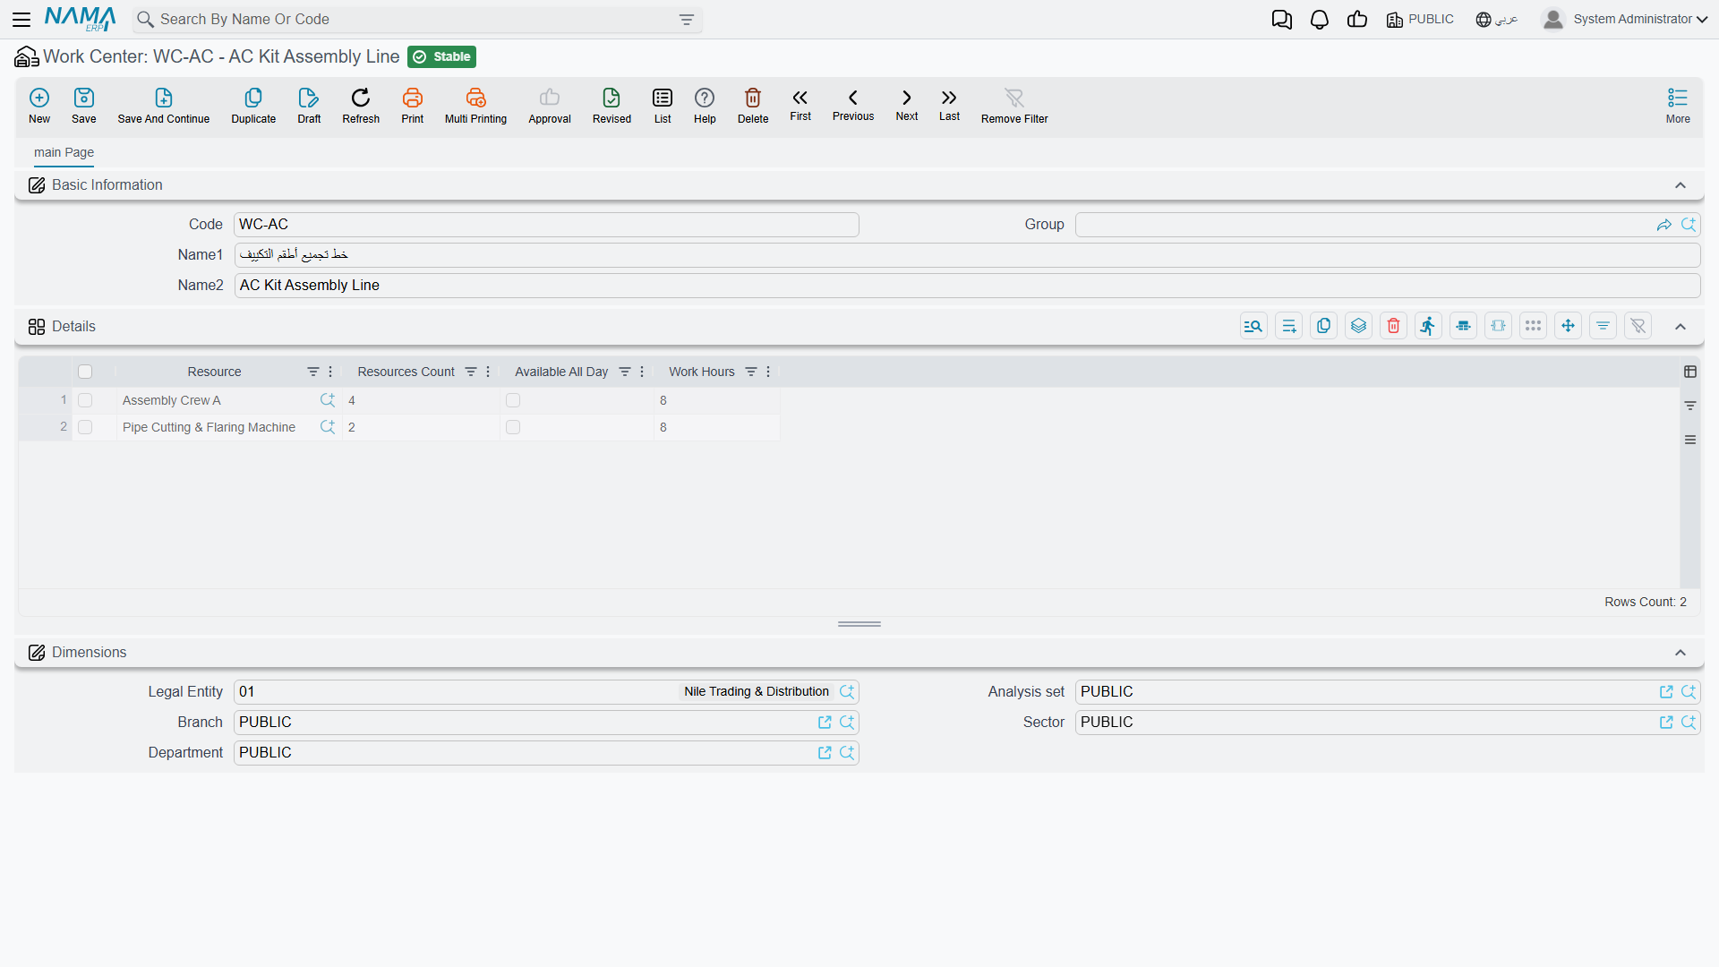
Task: Open the More toolbar options
Action: point(1678,105)
